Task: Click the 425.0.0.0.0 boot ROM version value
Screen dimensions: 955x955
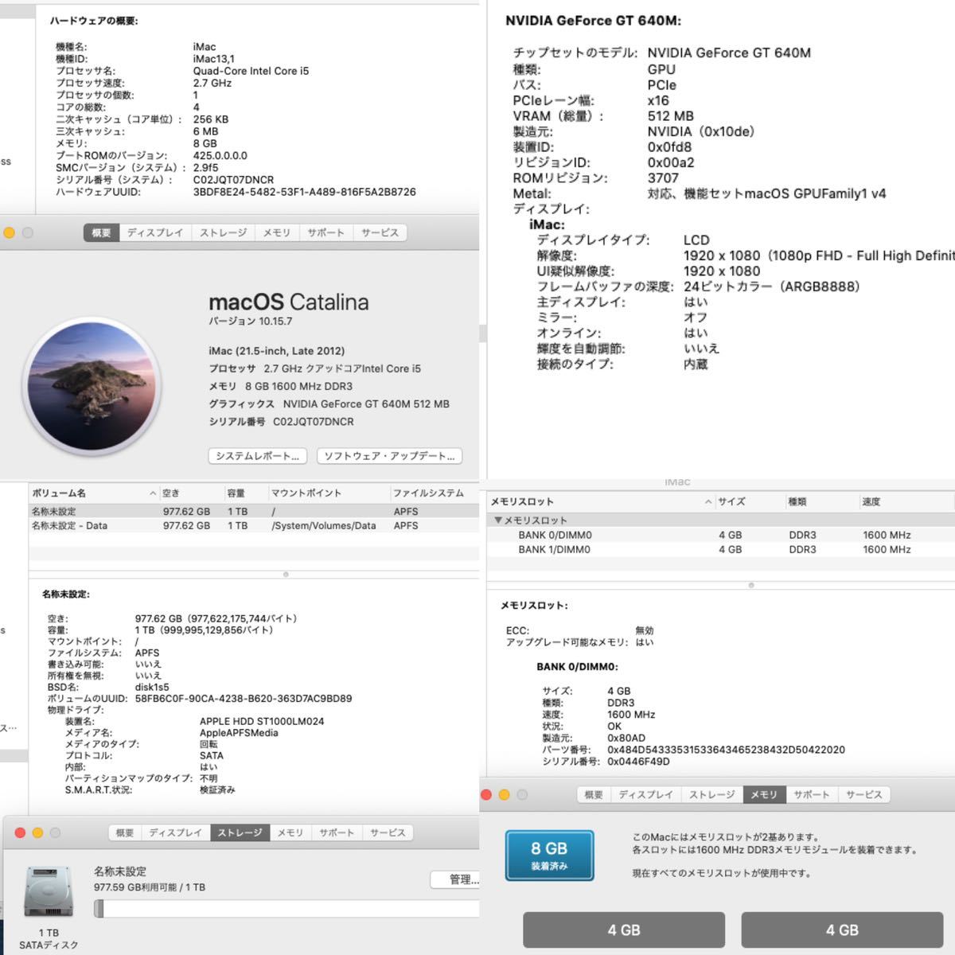Action: click(220, 156)
